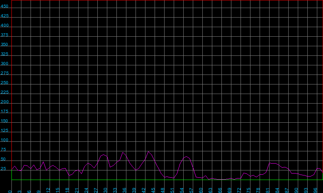Image resolution: width=323 pixels, height=193 pixels.
Task: Pick the 81 label on the horizontal axis
Action: pyautogui.click(x=268, y=190)
